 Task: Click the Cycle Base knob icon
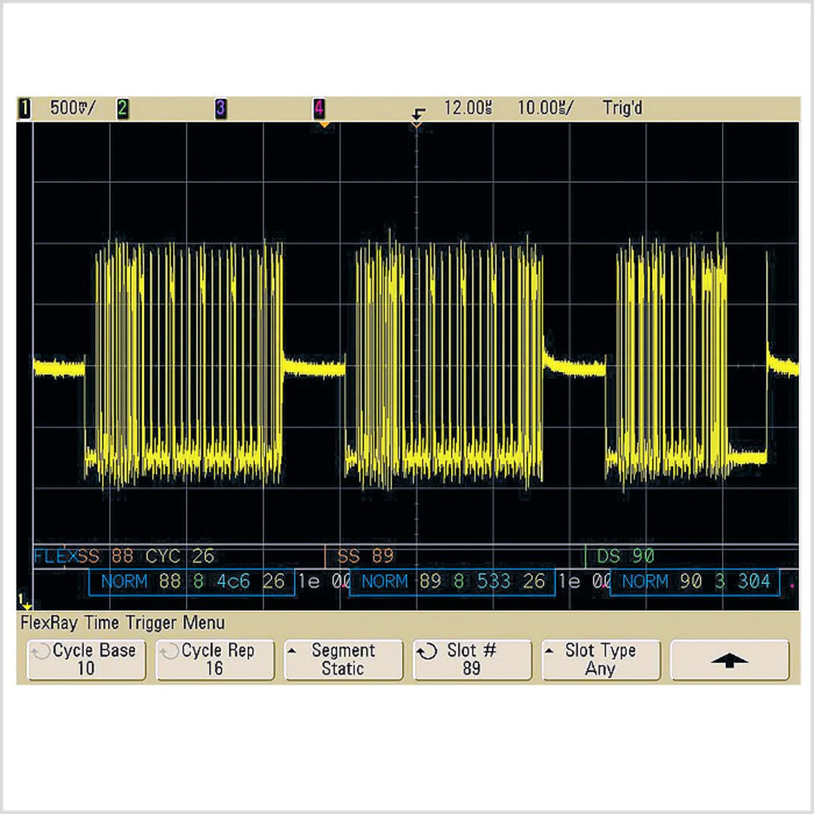(41, 651)
